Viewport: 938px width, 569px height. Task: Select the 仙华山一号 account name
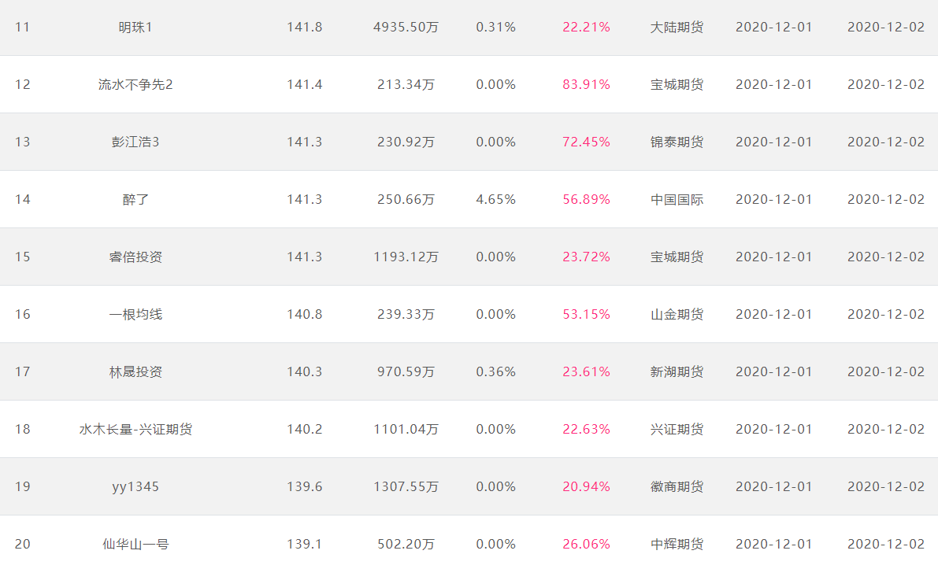135,544
